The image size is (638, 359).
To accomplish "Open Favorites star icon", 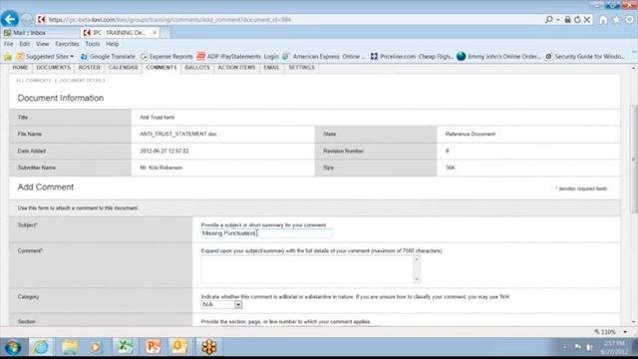I will coord(616,20).
